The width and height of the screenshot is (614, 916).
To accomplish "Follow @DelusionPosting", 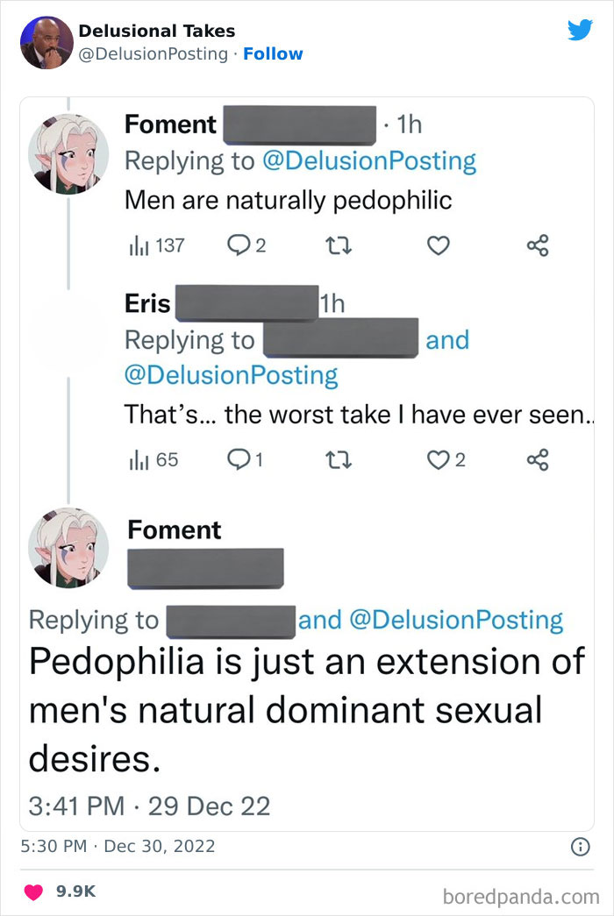I will point(275,53).
